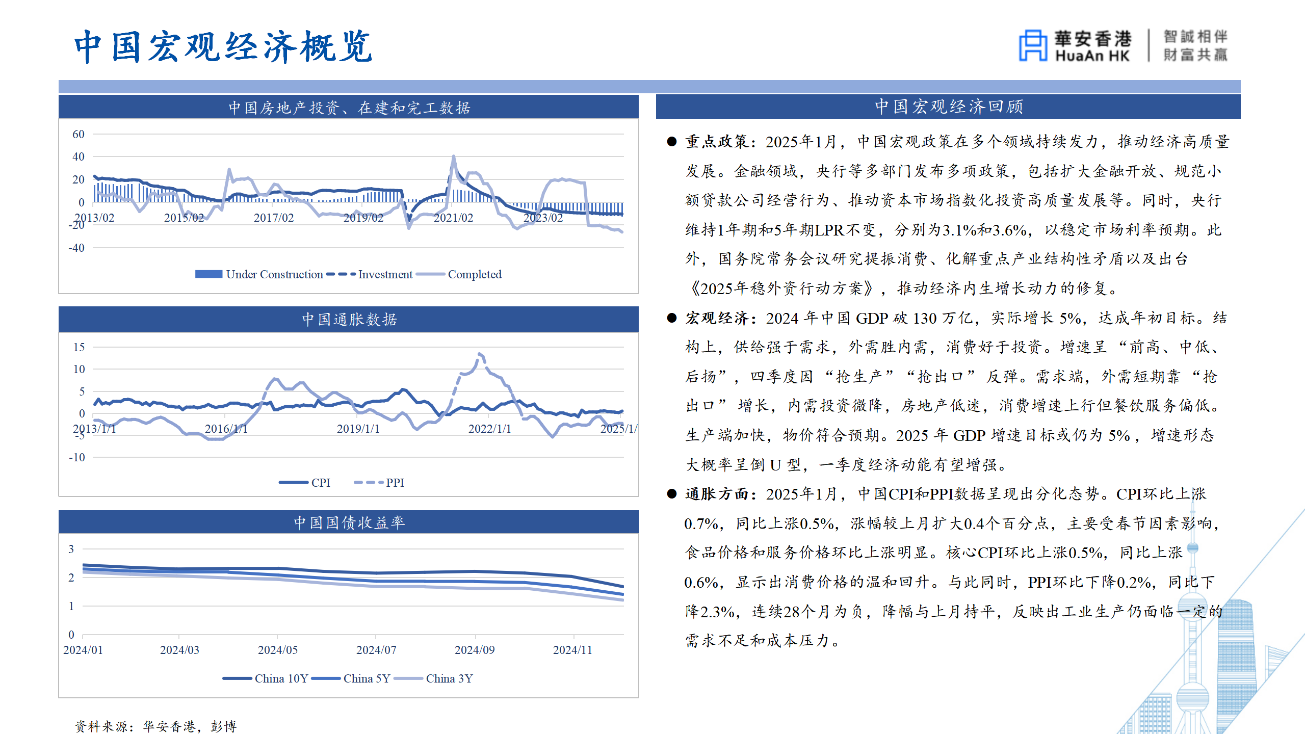This screenshot has height=734, width=1305.
Task: Click the HuaAn HK logo icon
Action: (x=1033, y=45)
